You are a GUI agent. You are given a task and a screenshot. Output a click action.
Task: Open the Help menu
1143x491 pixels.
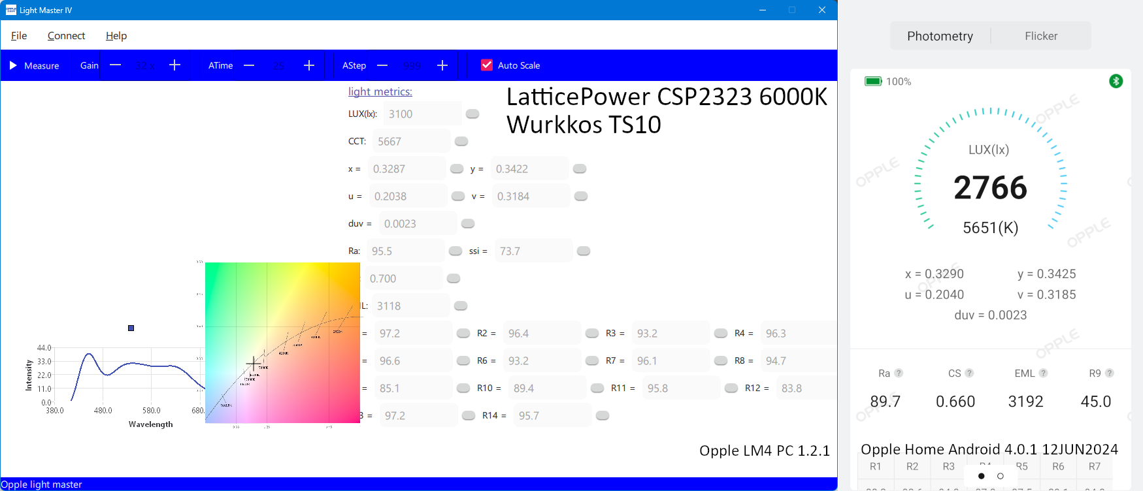(116, 35)
